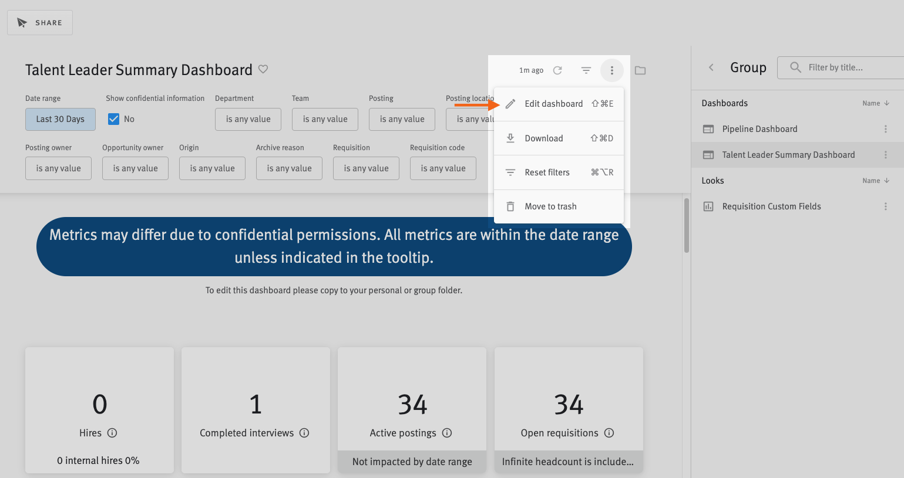Uncheck Show confidential information checkbox

[x=114, y=119]
